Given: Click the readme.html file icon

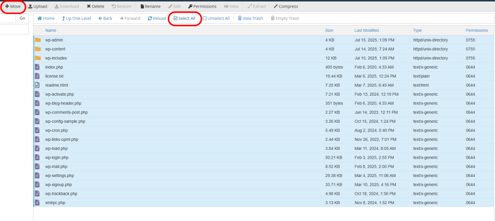Looking at the screenshot, I should click(x=37, y=85).
